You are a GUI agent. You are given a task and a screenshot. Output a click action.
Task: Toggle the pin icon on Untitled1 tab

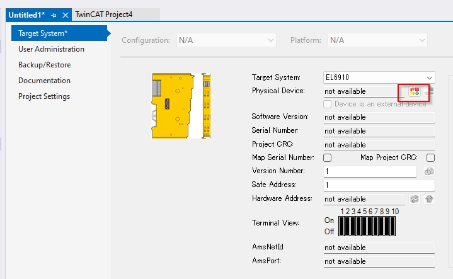click(x=54, y=15)
